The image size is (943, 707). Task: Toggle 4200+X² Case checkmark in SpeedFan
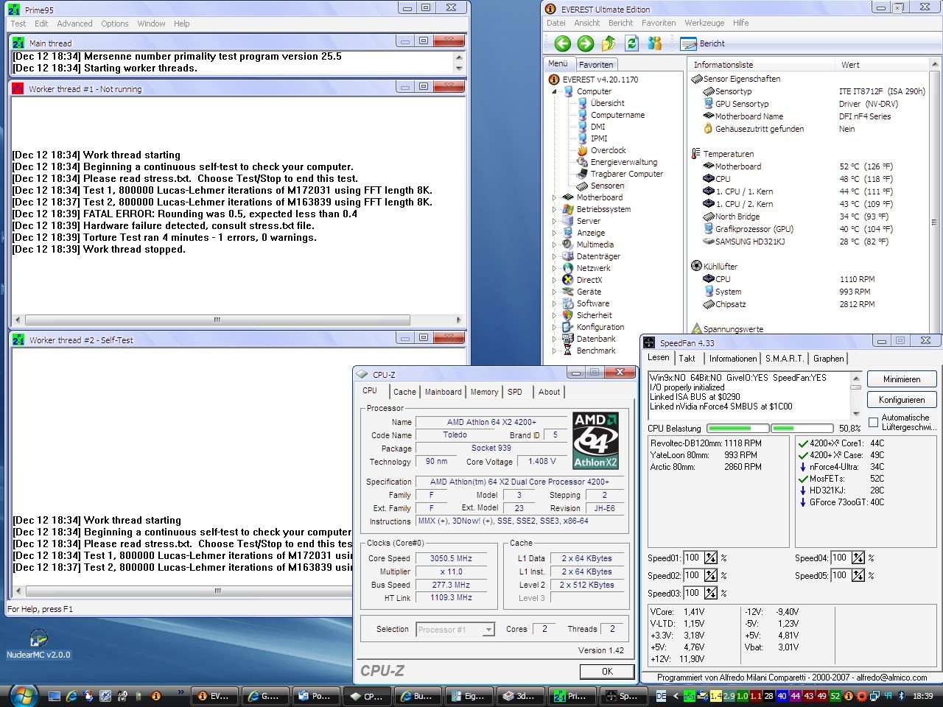[803, 455]
